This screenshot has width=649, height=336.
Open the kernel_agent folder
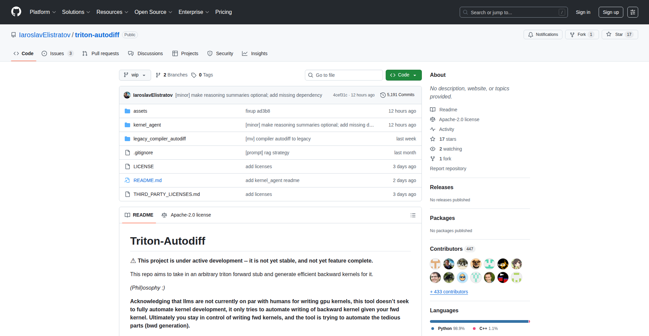pyautogui.click(x=147, y=125)
